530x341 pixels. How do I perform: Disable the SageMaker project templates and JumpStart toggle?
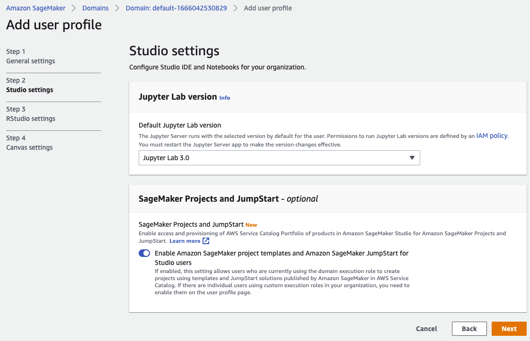[x=144, y=253]
